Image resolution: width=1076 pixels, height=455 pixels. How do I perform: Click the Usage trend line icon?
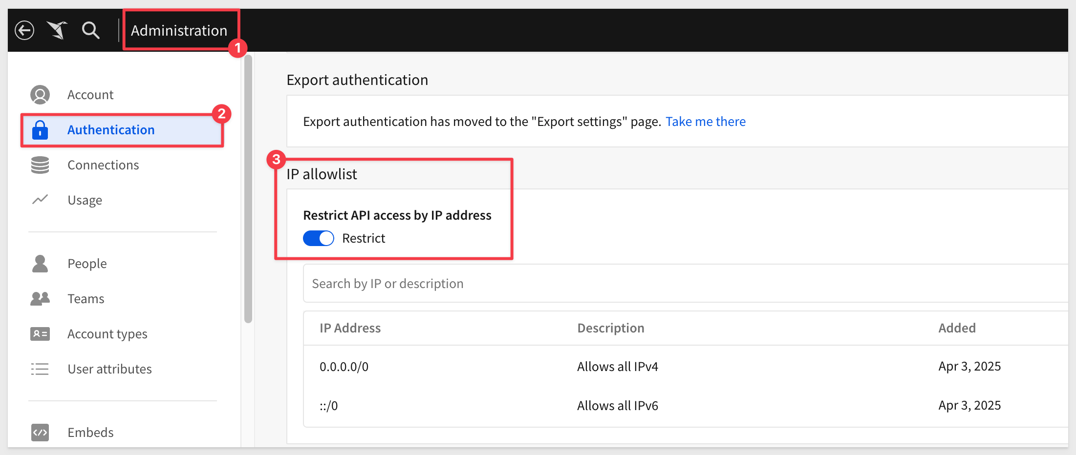(40, 200)
